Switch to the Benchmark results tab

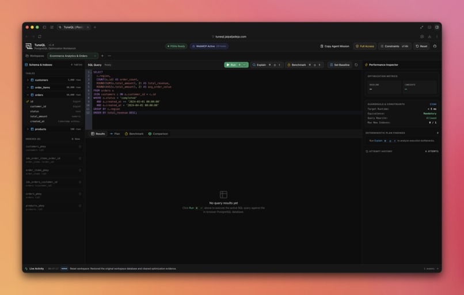coord(134,134)
